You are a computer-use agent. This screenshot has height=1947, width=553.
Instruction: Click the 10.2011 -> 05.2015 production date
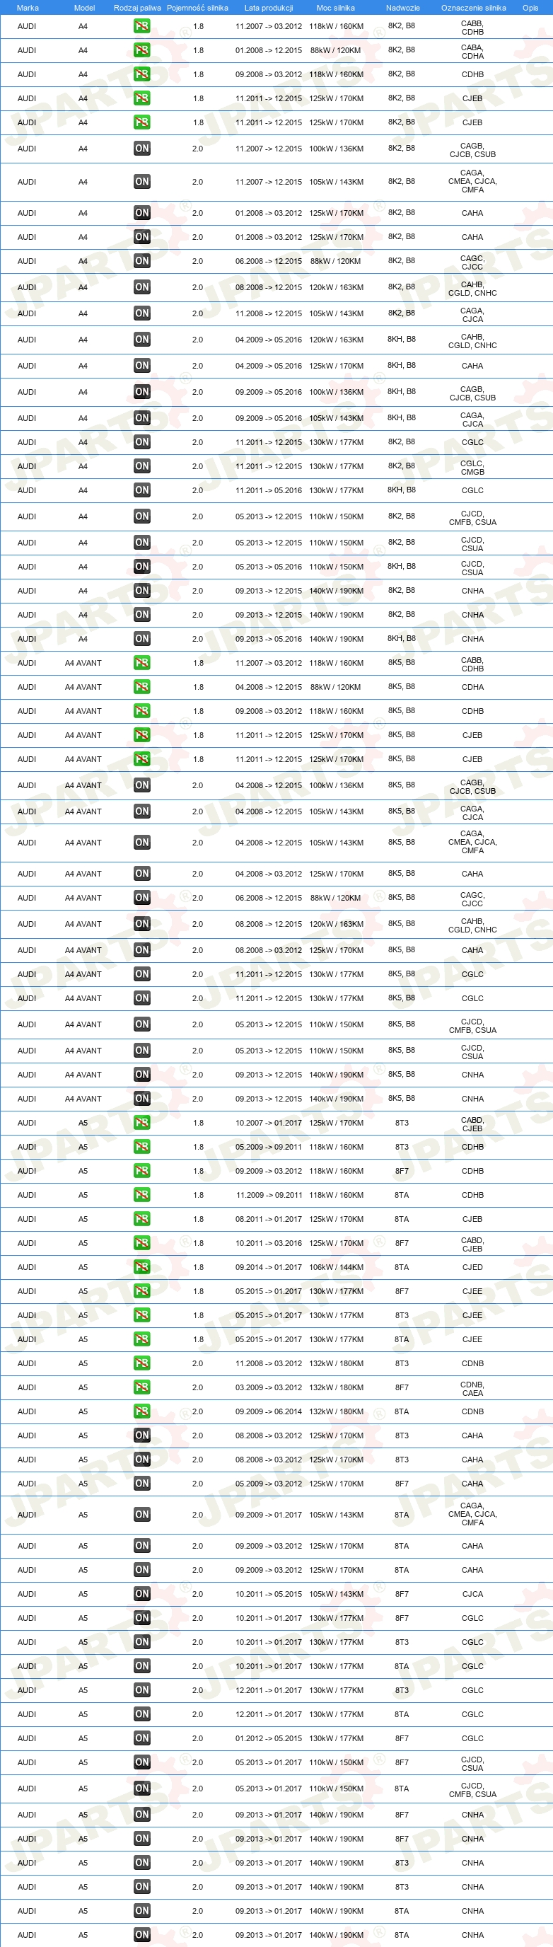[x=268, y=1594]
